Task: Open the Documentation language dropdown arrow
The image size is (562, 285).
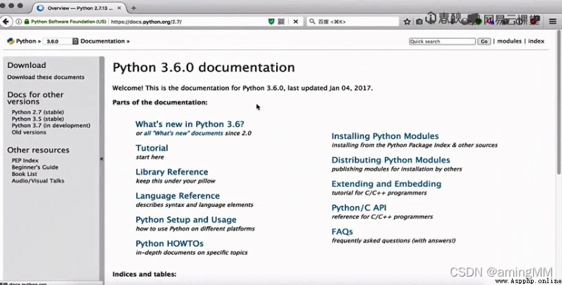Action: 75,41
